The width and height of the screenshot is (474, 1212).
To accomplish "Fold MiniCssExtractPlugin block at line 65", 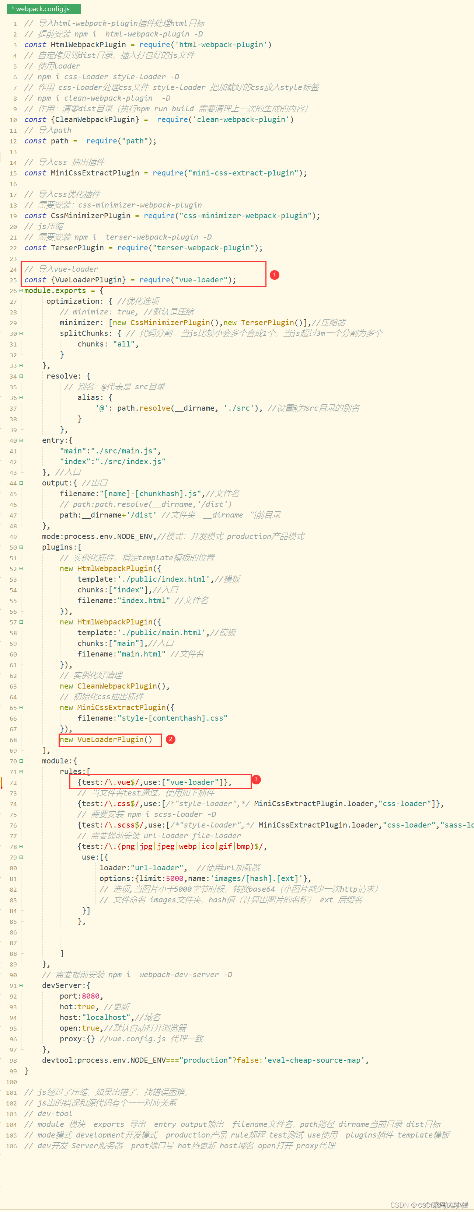I will (21, 708).
